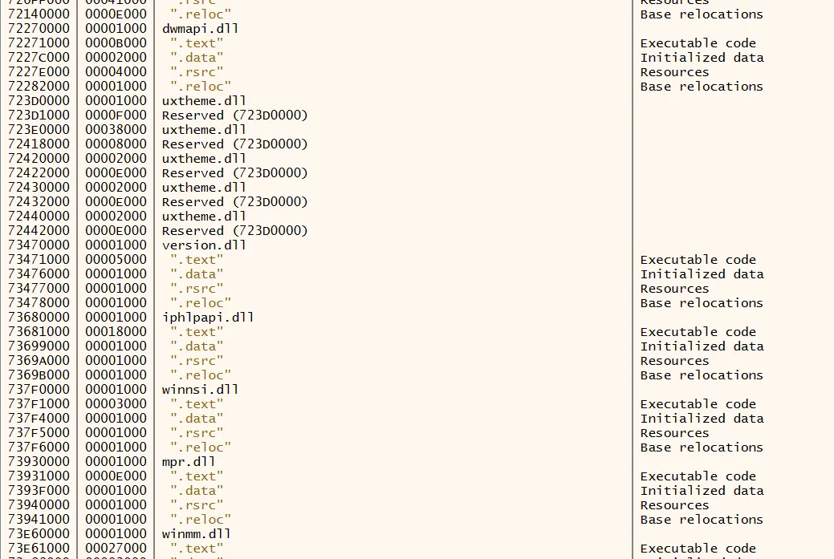
Task: Click Reserved entry at 72432000
Action: coord(234,202)
